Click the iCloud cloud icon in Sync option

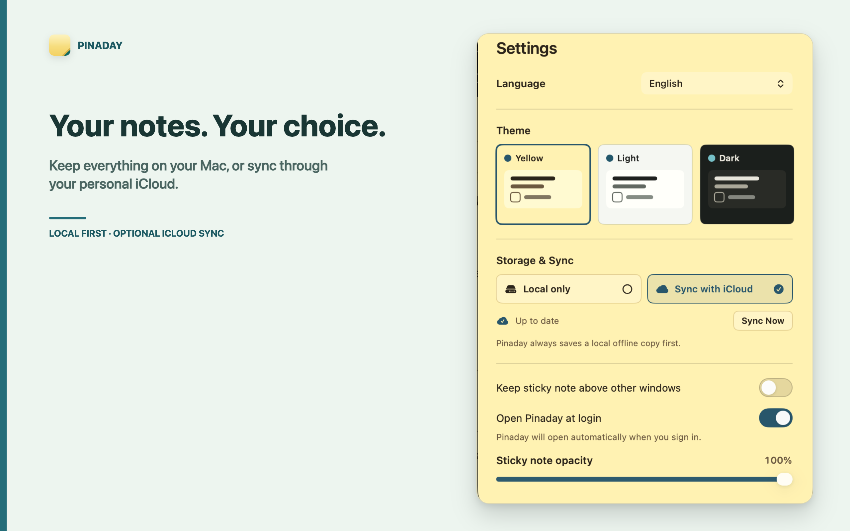point(662,289)
